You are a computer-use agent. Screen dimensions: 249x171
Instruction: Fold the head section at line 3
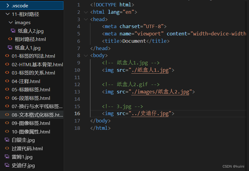(x=86, y=20)
